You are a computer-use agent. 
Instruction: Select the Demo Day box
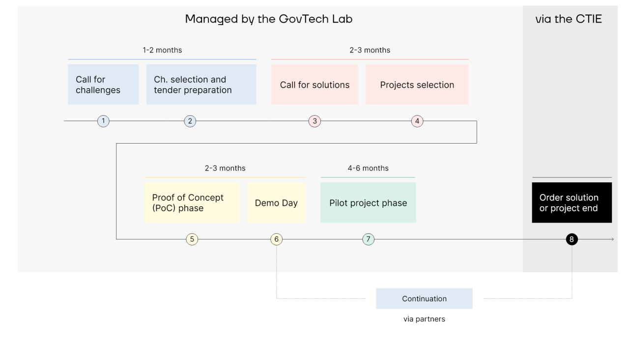pos(276,202)
